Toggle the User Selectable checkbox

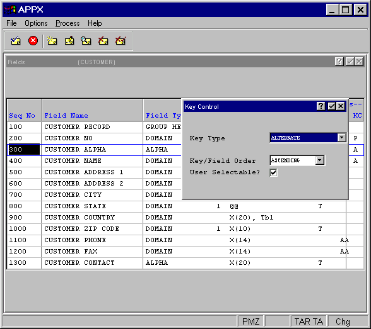(x=274, y=172)
